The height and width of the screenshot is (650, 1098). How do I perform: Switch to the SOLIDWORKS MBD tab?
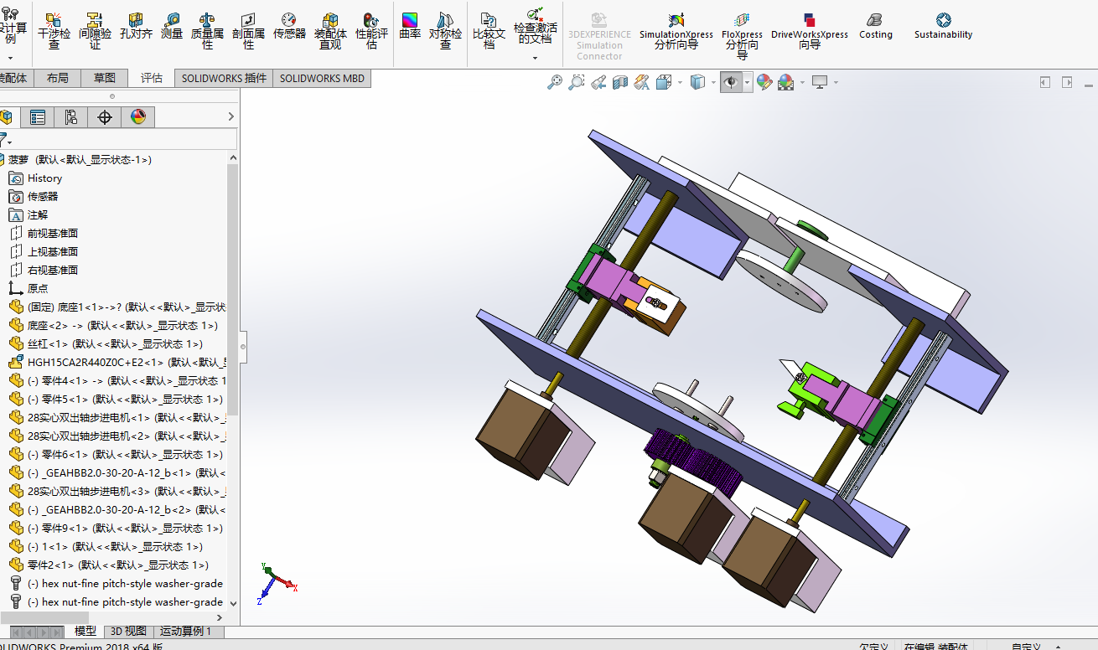pyautogui.click(x=322, y=78)
